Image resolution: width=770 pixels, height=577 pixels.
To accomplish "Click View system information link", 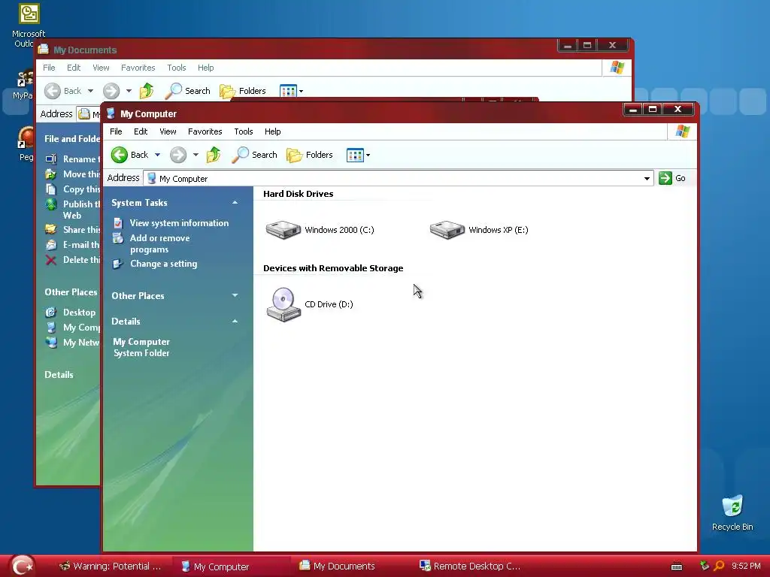I will coord(179,222).
